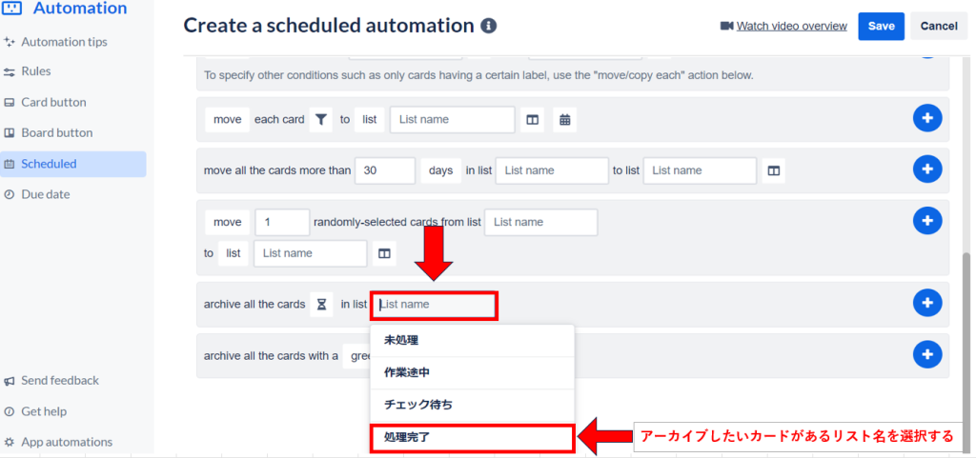Add the 'archive all the cards' action with plus
Screen dimensions: 976x458
(926, 304)
